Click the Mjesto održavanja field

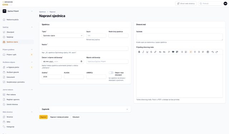[x=107, y=61]
